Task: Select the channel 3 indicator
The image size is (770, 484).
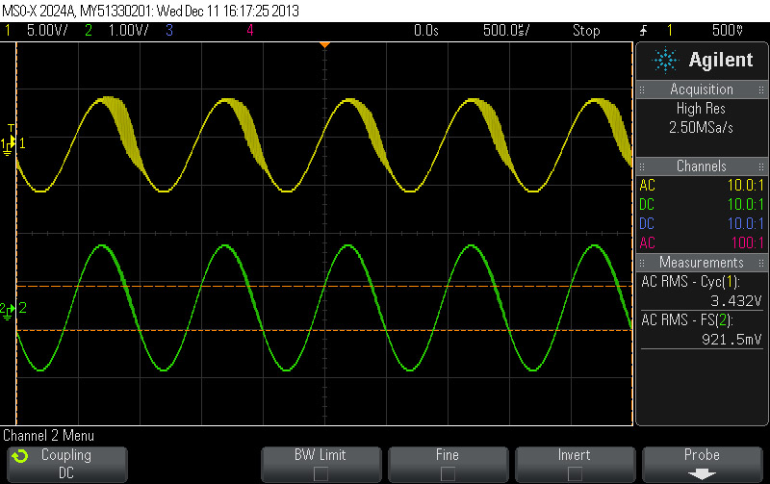Action: 169,31
